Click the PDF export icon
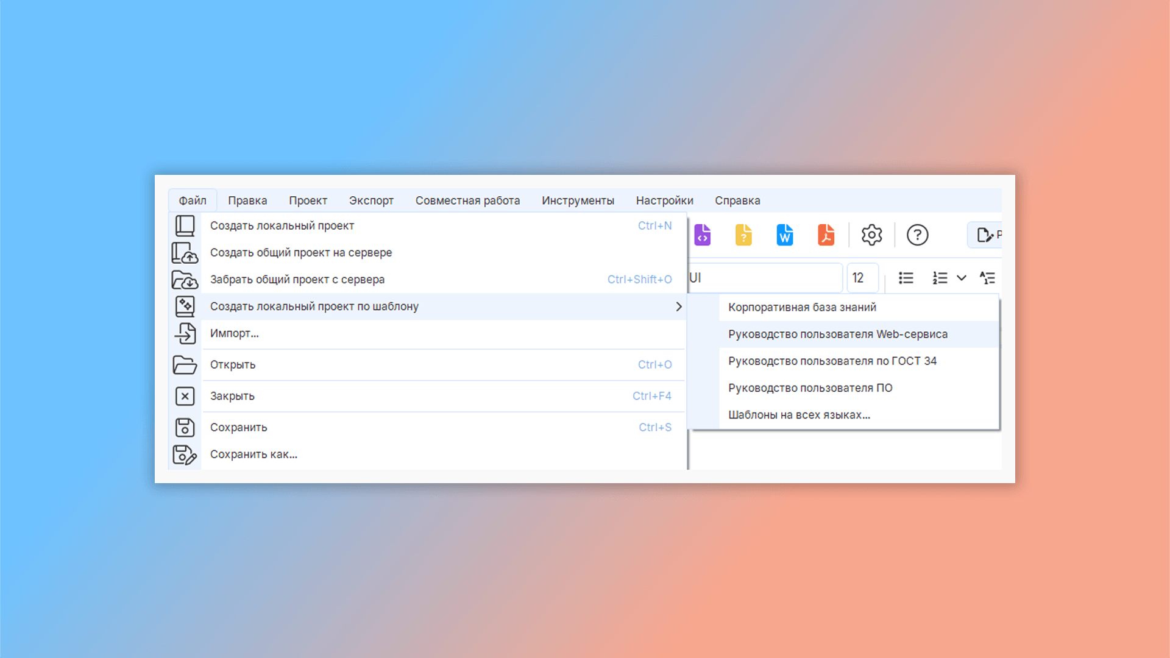 pos(826,235)
